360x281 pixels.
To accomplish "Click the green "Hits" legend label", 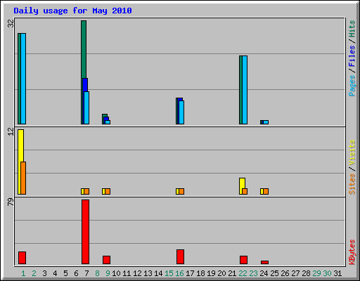I will 352,29.
